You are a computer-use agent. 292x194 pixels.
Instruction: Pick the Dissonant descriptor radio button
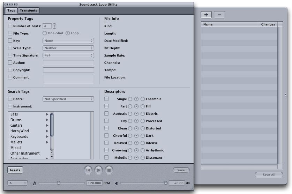(143, 158)
